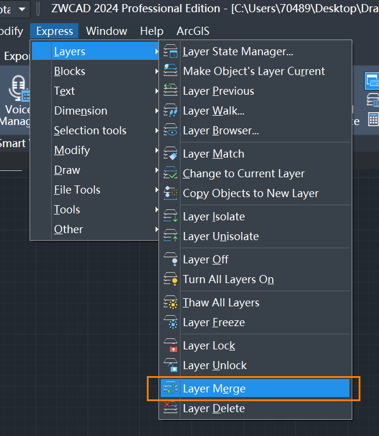379x436 pixels.
Task: Expand the Blocks submenu
Action: point(95,71)
